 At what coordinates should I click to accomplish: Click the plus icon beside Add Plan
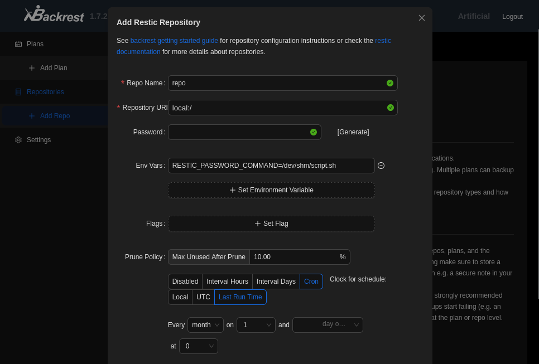pyautogui.click(x=32, y=68)
